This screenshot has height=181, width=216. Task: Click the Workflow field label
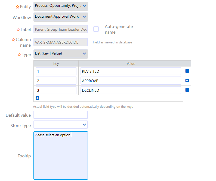tap(22, 17)
